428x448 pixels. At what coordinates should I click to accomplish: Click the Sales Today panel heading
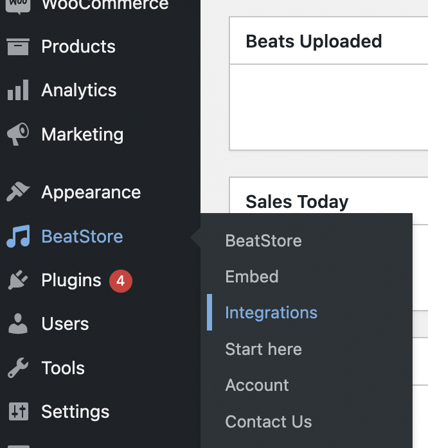click(x=297, y=202)
